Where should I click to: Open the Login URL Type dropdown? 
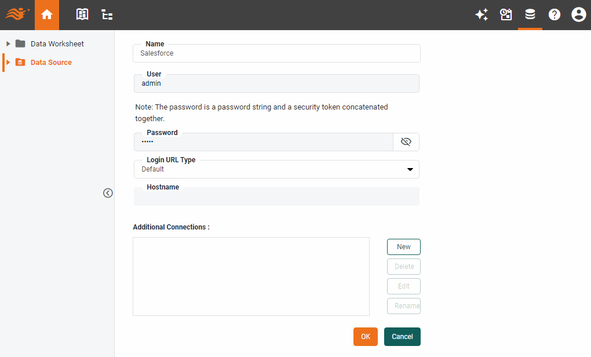(x=410, y=169)
